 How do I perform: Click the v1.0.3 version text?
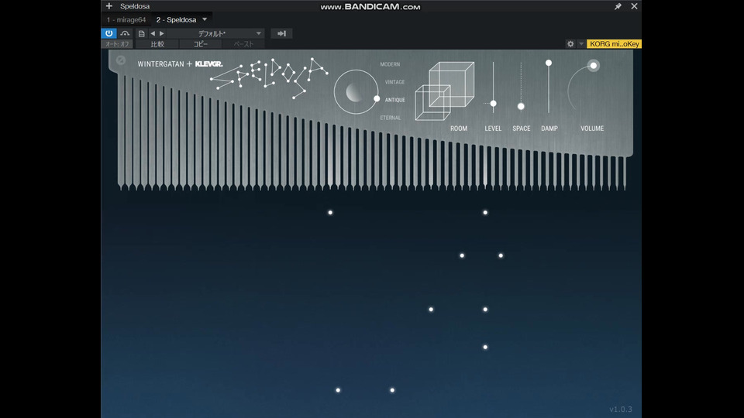click(x=621, y=409)
